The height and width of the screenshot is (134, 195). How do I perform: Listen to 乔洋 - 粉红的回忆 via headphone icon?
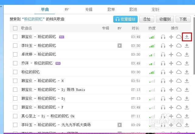pyautogui.click(x=163, y=63)
